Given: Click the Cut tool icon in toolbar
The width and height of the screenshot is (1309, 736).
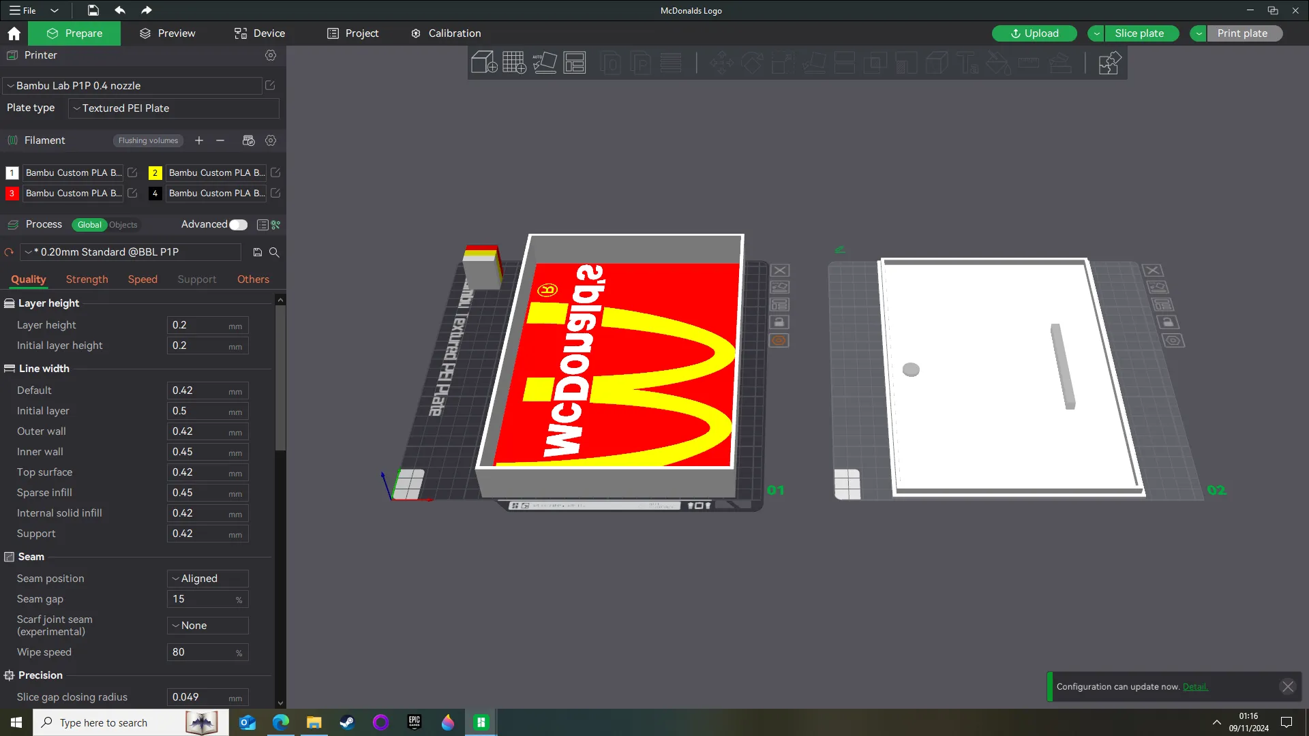Looking at the screenshot, I should point(845,63).
